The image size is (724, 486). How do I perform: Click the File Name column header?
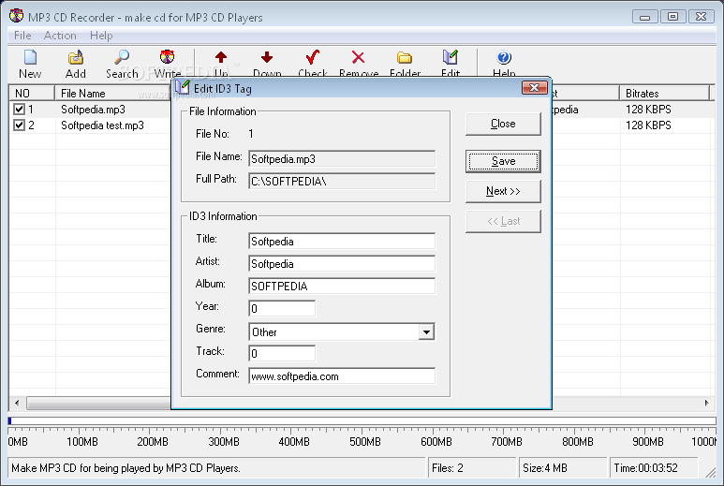113,94
